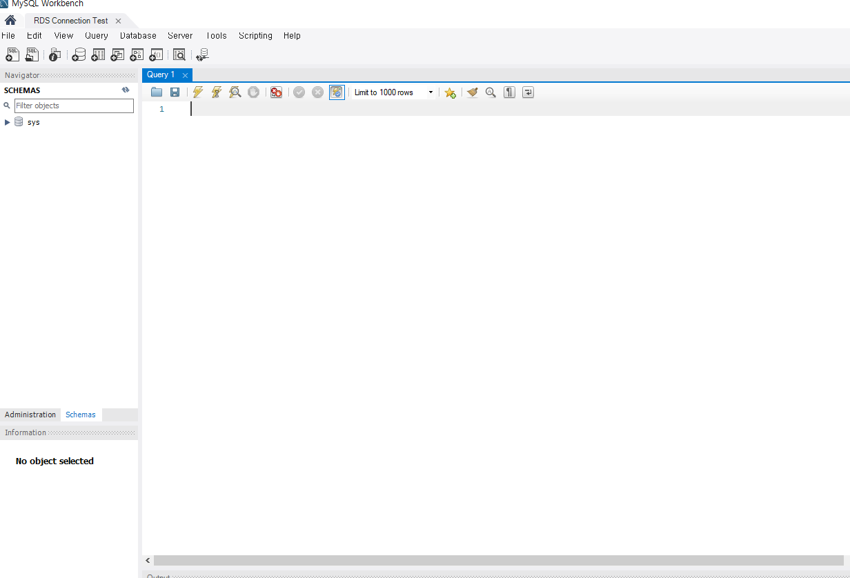Image resolution: width=850 pixels, height=578 pixels.
Task: Create a new schema icon
Action: [79, 54]
